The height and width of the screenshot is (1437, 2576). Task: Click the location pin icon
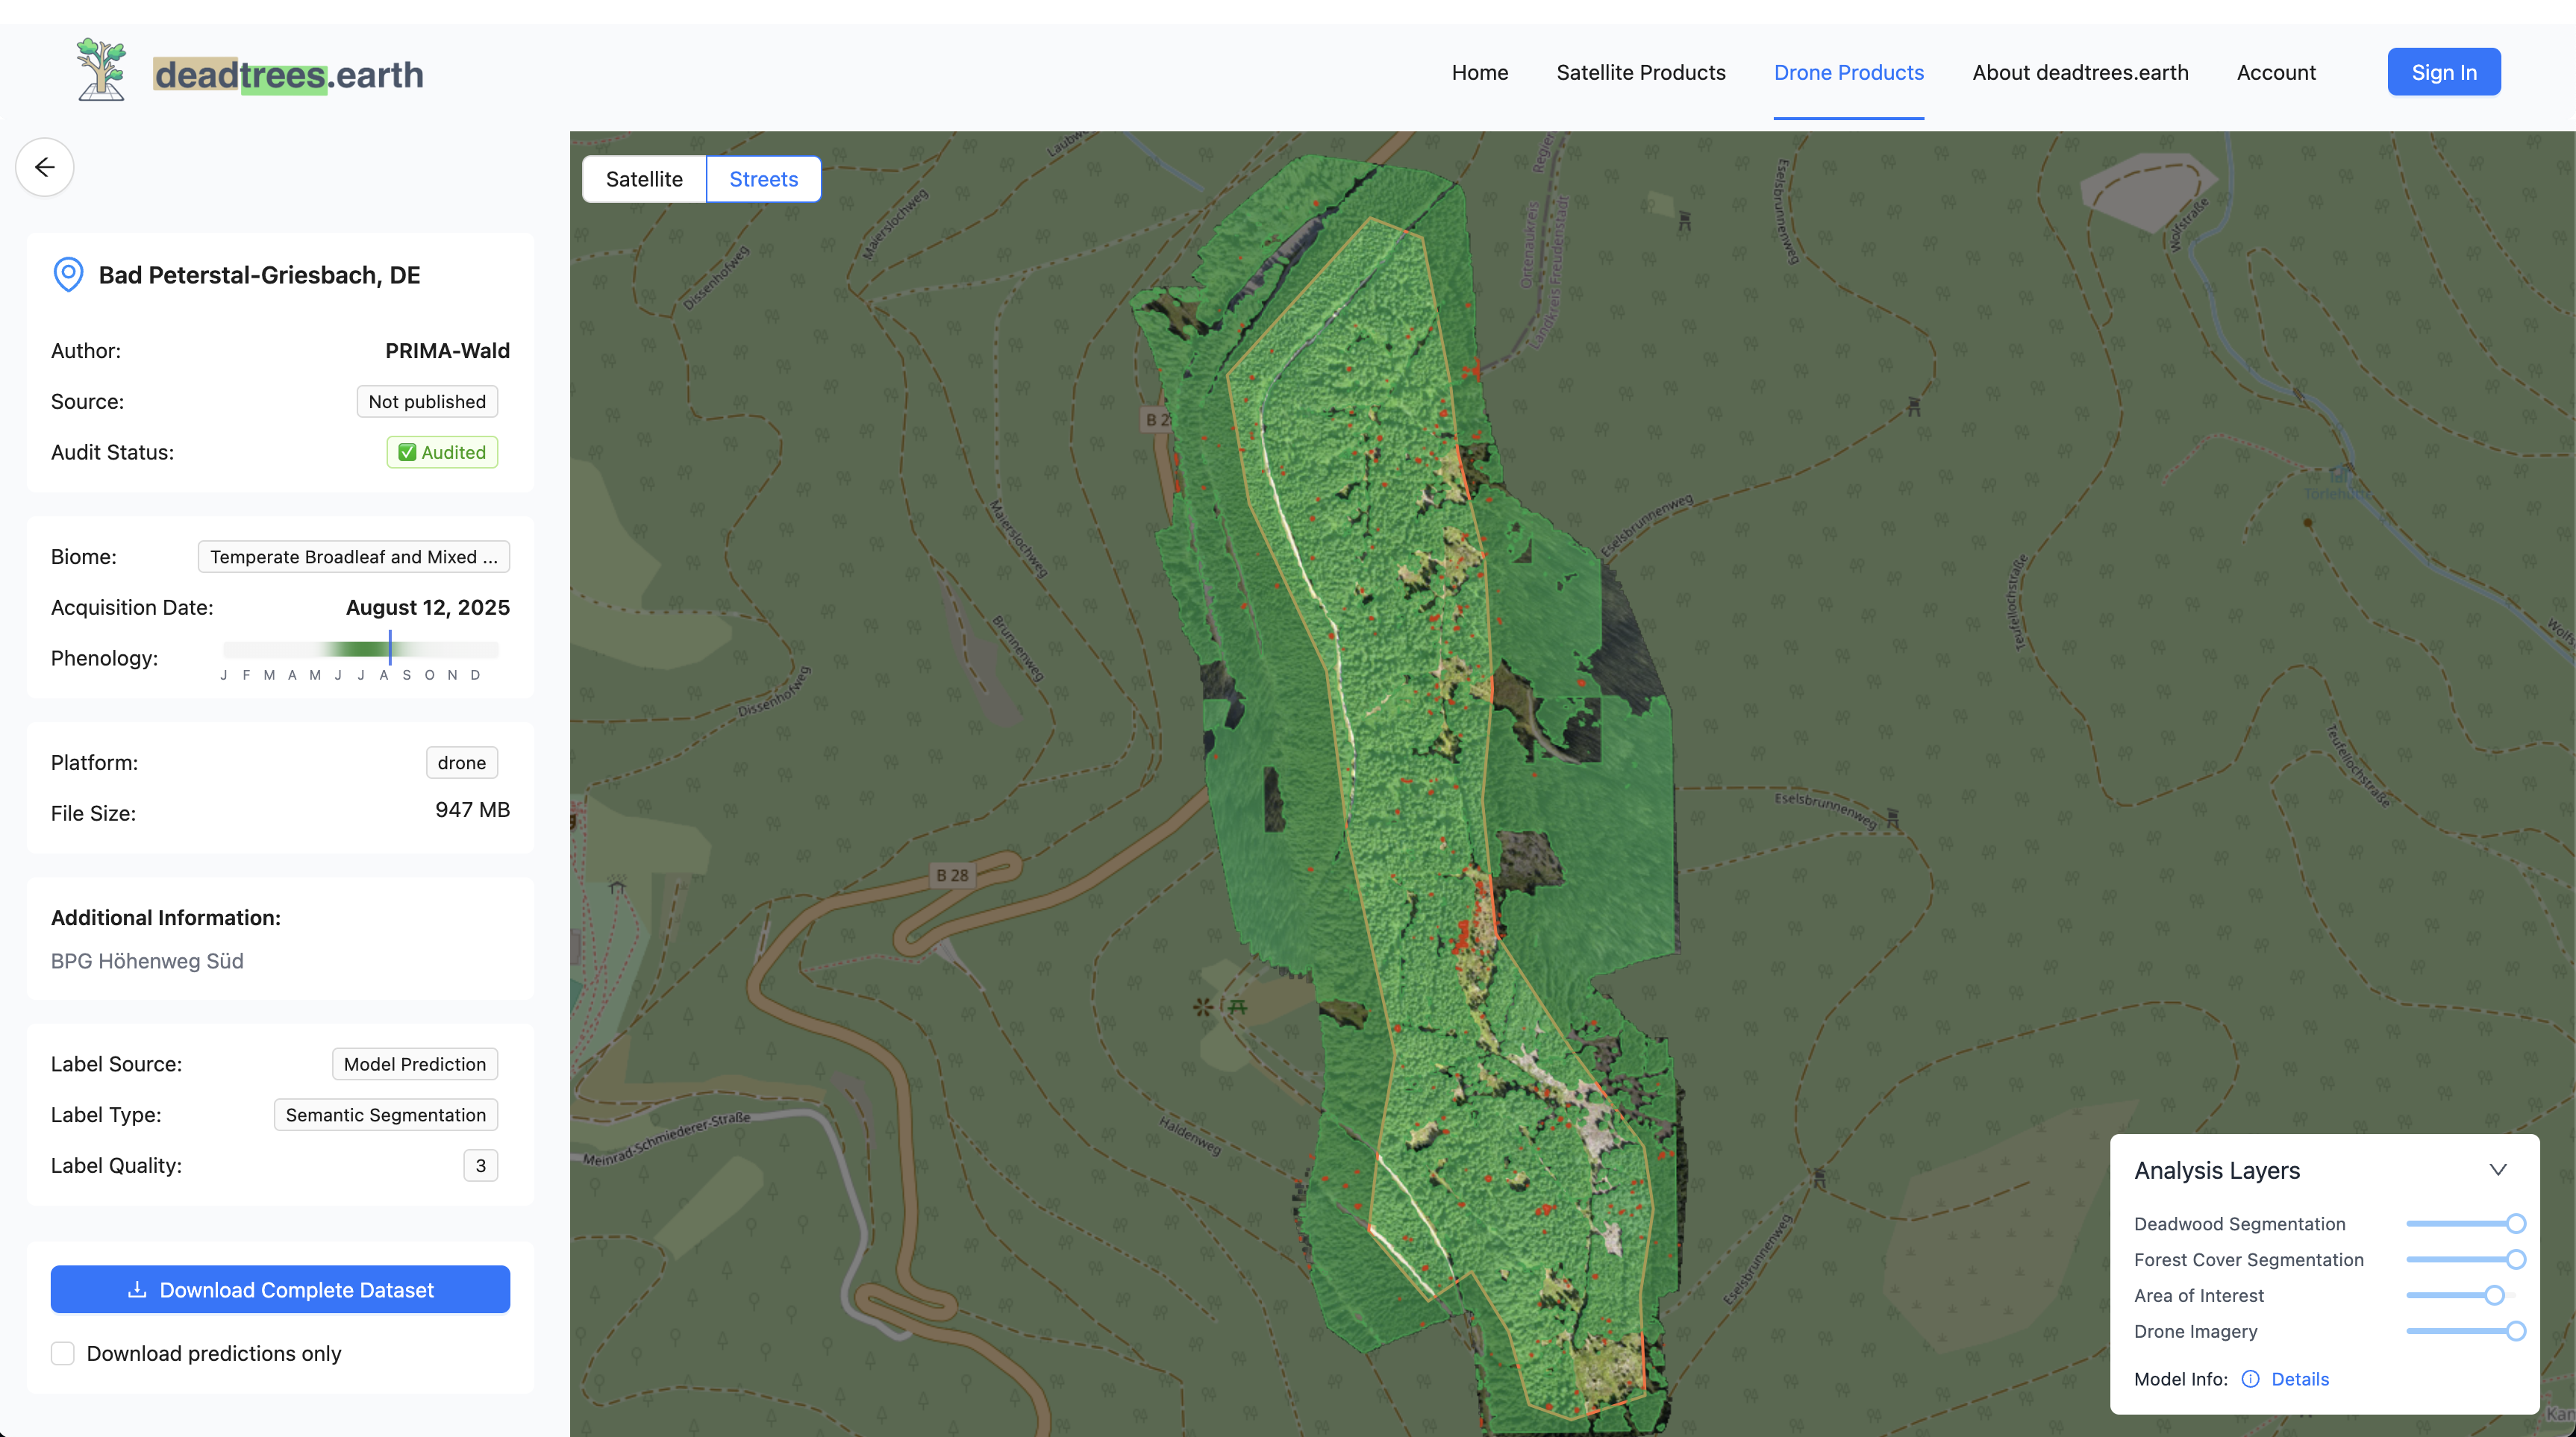(68, 274)
